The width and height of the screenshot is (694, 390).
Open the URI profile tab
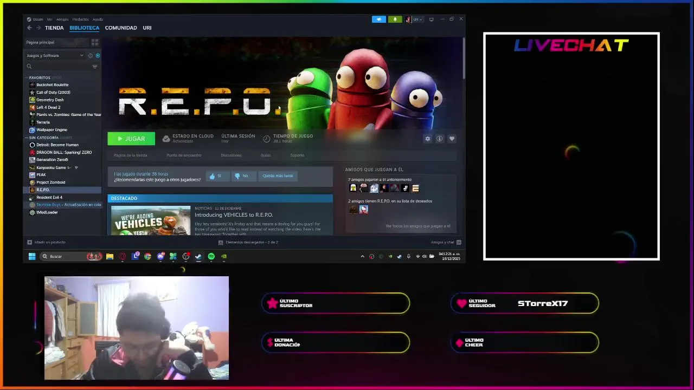click(147, 28)
